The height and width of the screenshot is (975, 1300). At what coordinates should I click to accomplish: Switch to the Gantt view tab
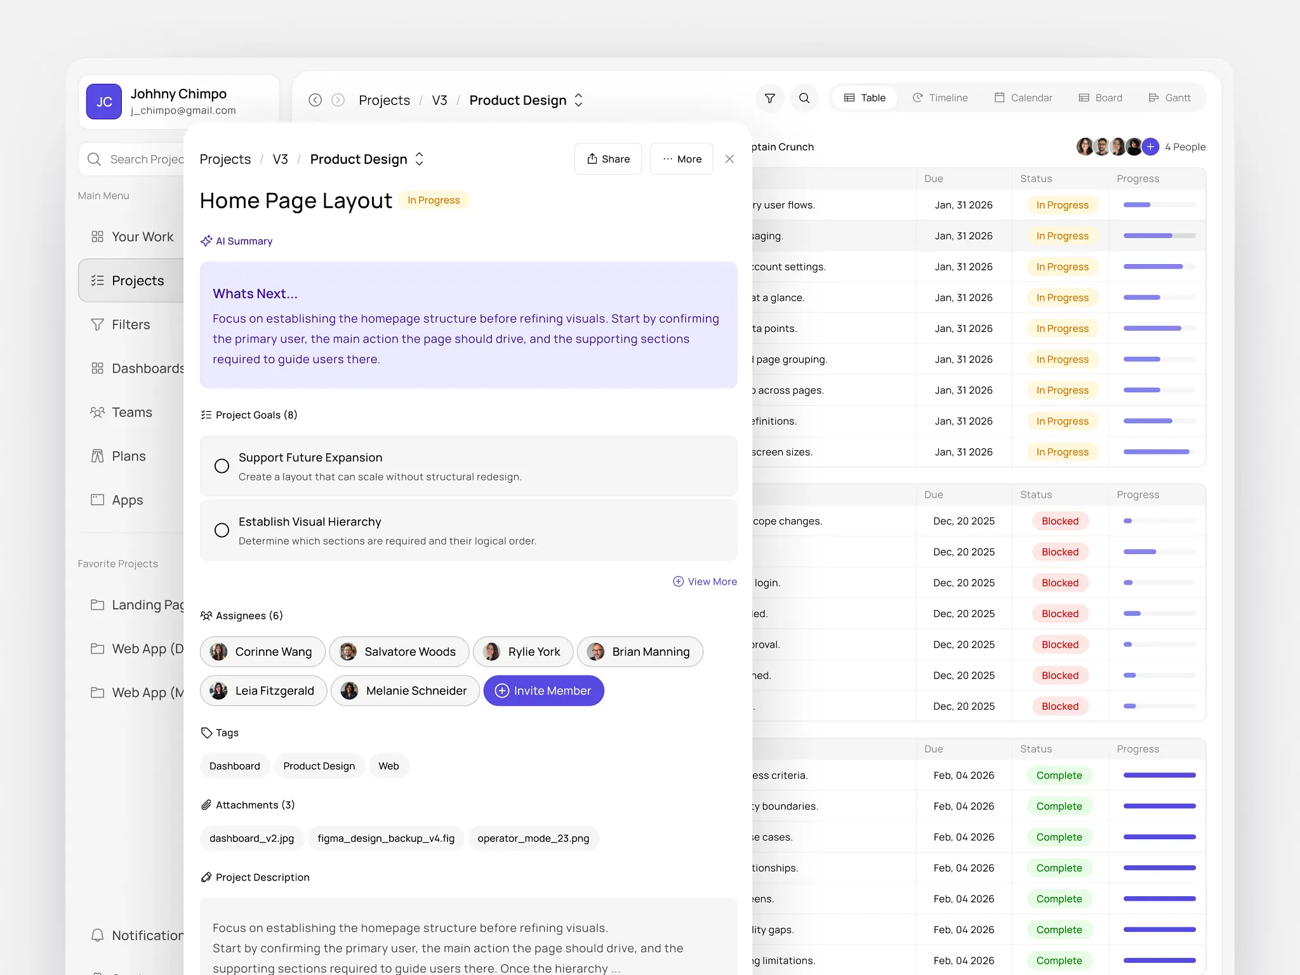(1170, 97)
